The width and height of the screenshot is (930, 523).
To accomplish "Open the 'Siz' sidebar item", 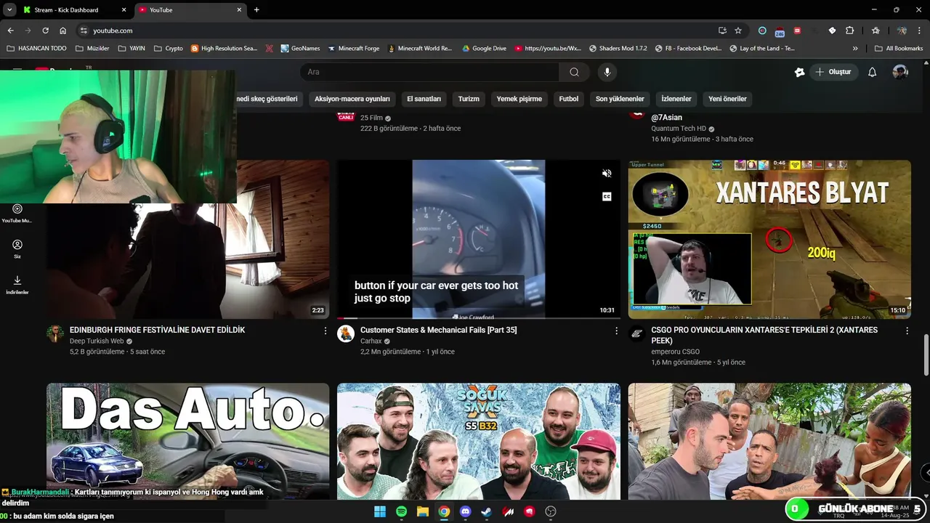I will point(17,249).
